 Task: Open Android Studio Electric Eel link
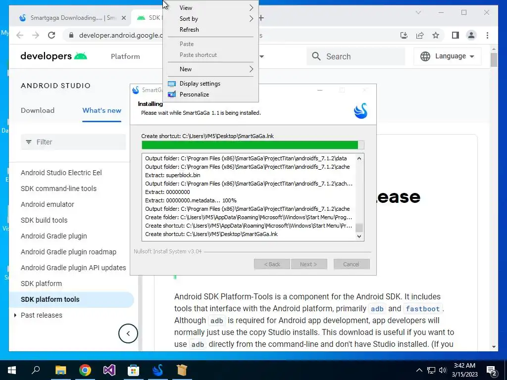pyautogui.click(x=61, y=173)
